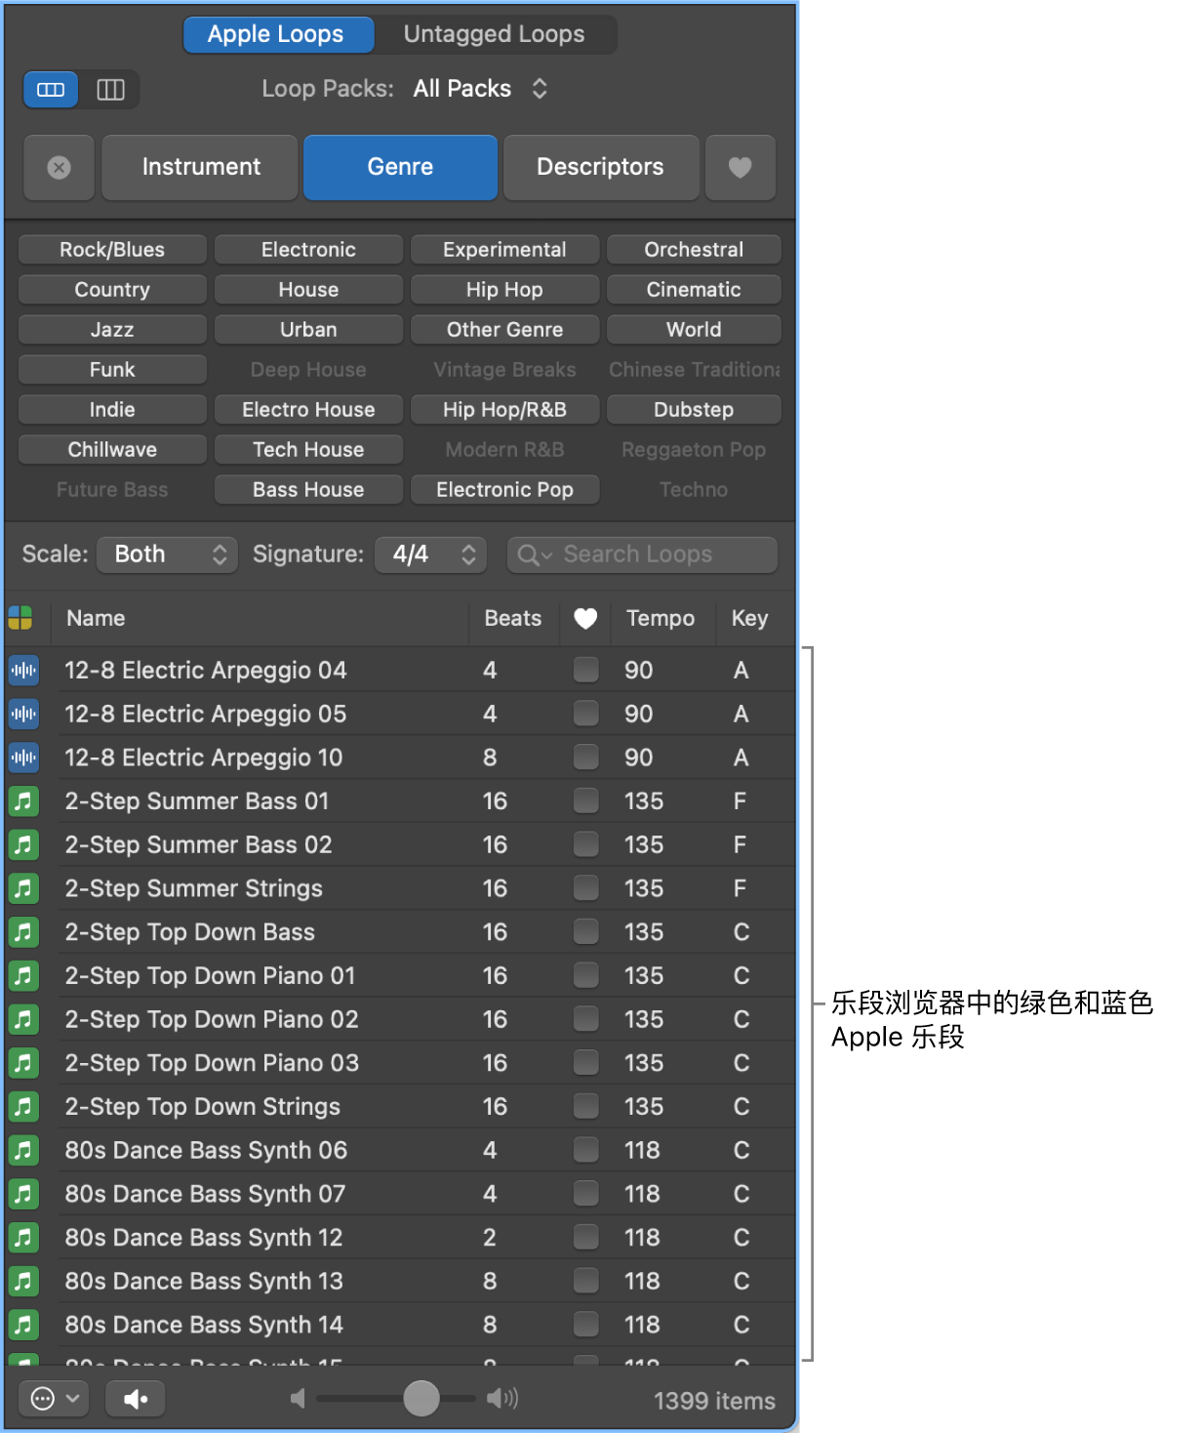Screen dimensions: 1202x1433
Task: Switch to the Untagged Loops tab
Action: click(x=494, y=34)
